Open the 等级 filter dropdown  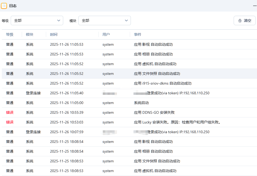pyautogui.click(x=37, y=20)
